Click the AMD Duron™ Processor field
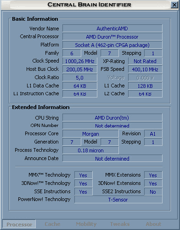The width and height of the screenshot is (180, 230). click(112, 37)
